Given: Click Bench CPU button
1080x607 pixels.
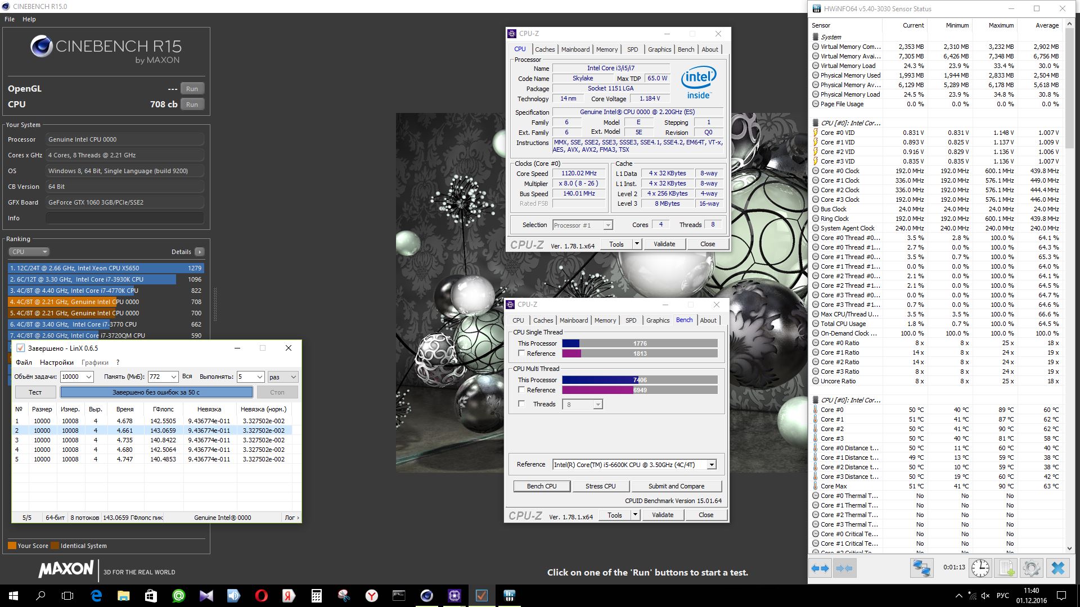Looking at the screenshot, I should pos(542,486).
